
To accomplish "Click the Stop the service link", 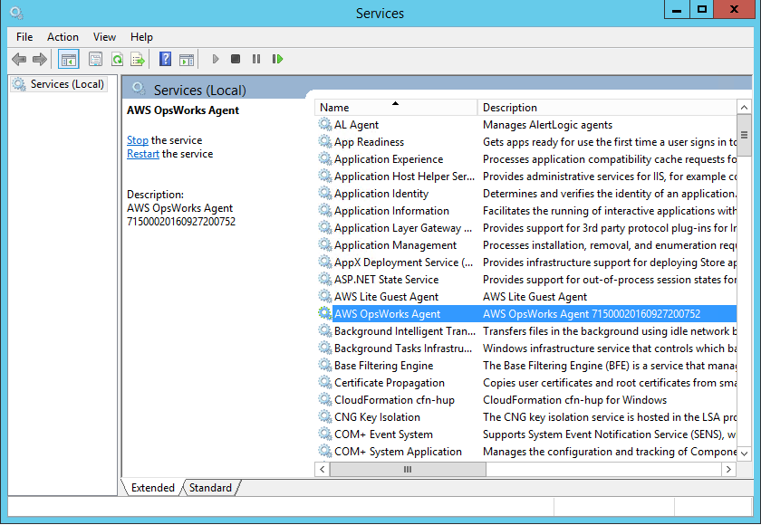I will tap(138, 140).
